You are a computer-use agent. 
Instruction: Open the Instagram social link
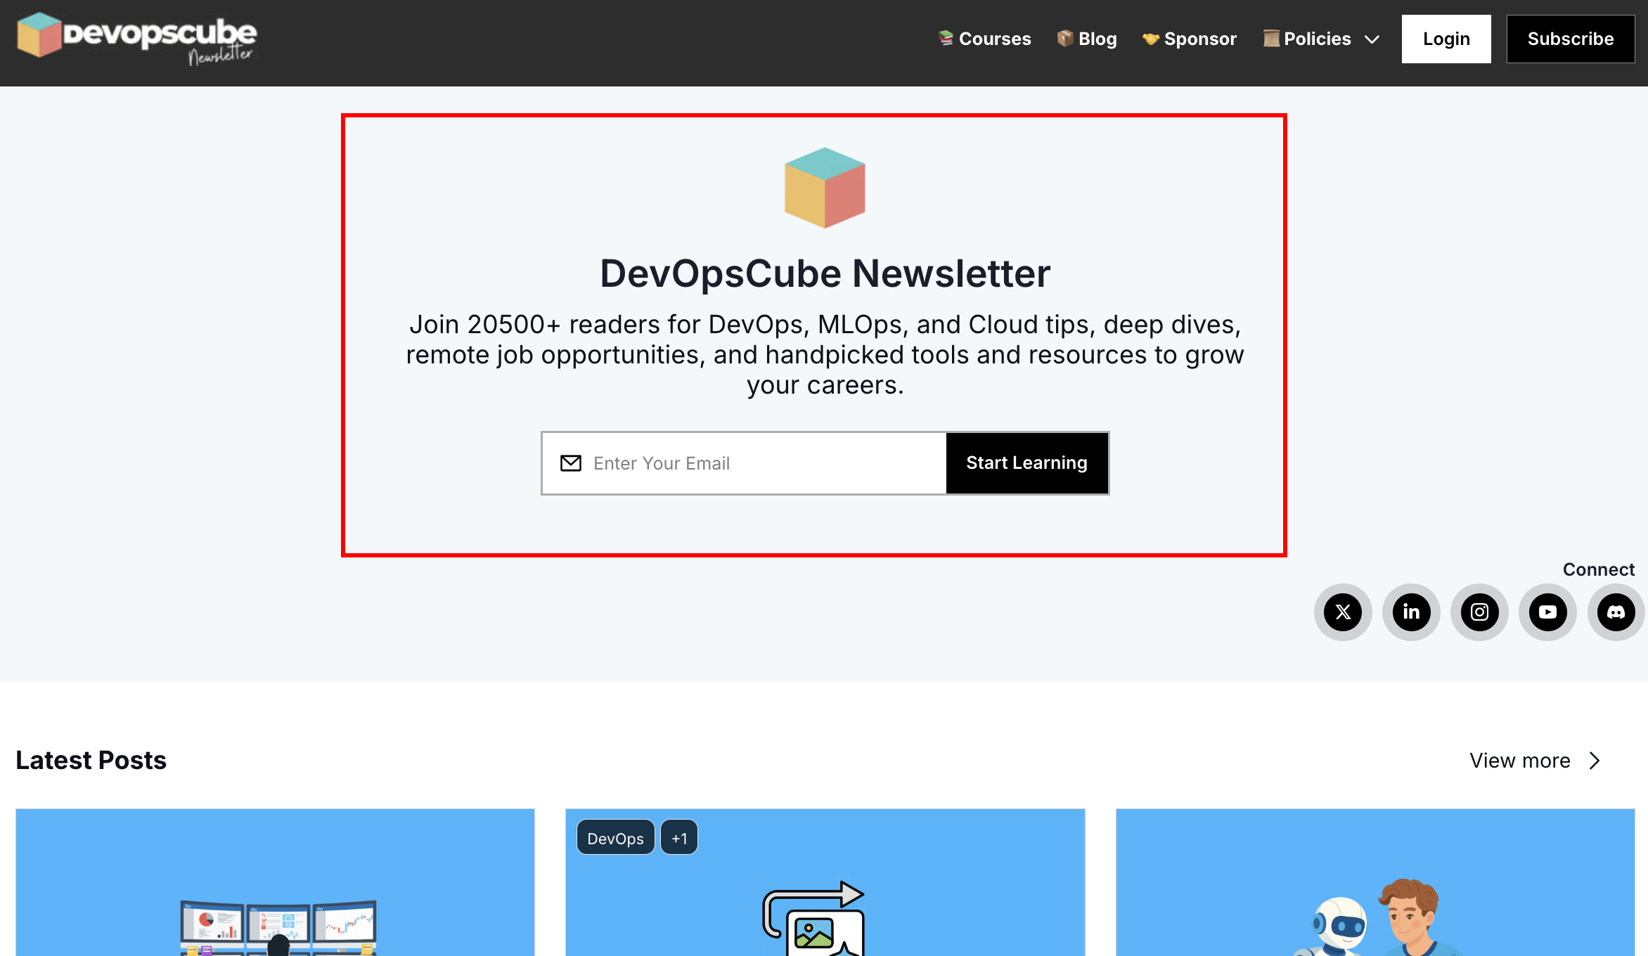pyautogui.click(x=1479, y=612)
